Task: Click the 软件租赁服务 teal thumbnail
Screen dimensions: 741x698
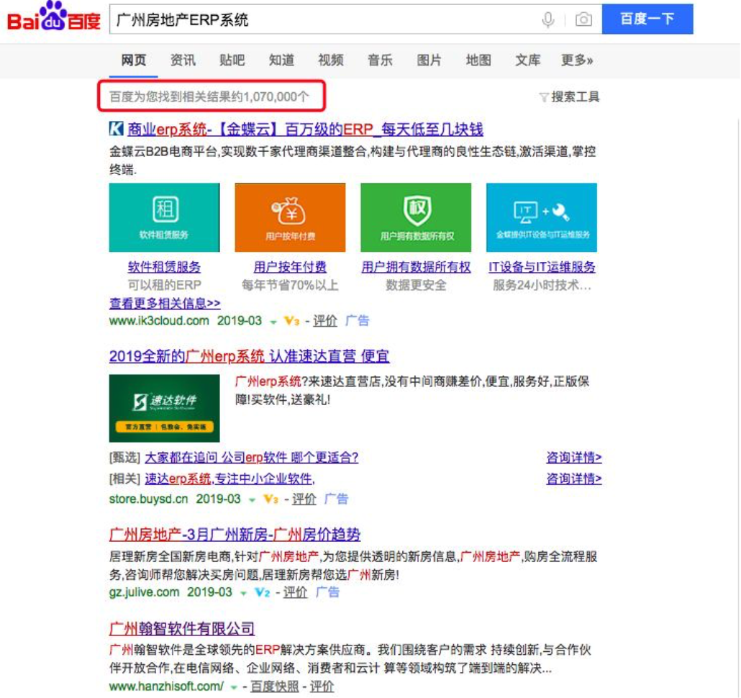Action: click(x=165, y=217)
